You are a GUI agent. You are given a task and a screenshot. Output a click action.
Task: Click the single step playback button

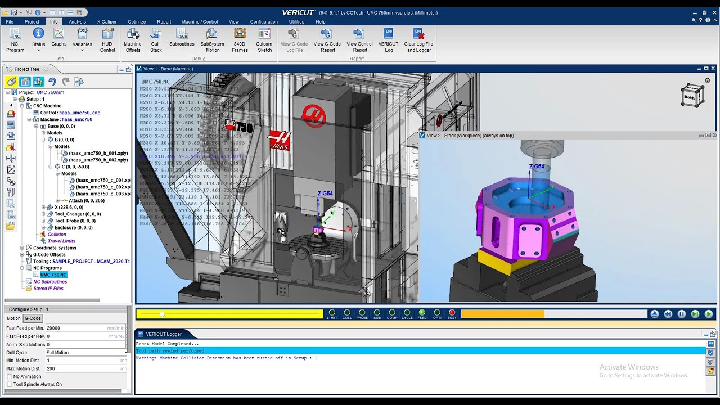pos(695,314)
